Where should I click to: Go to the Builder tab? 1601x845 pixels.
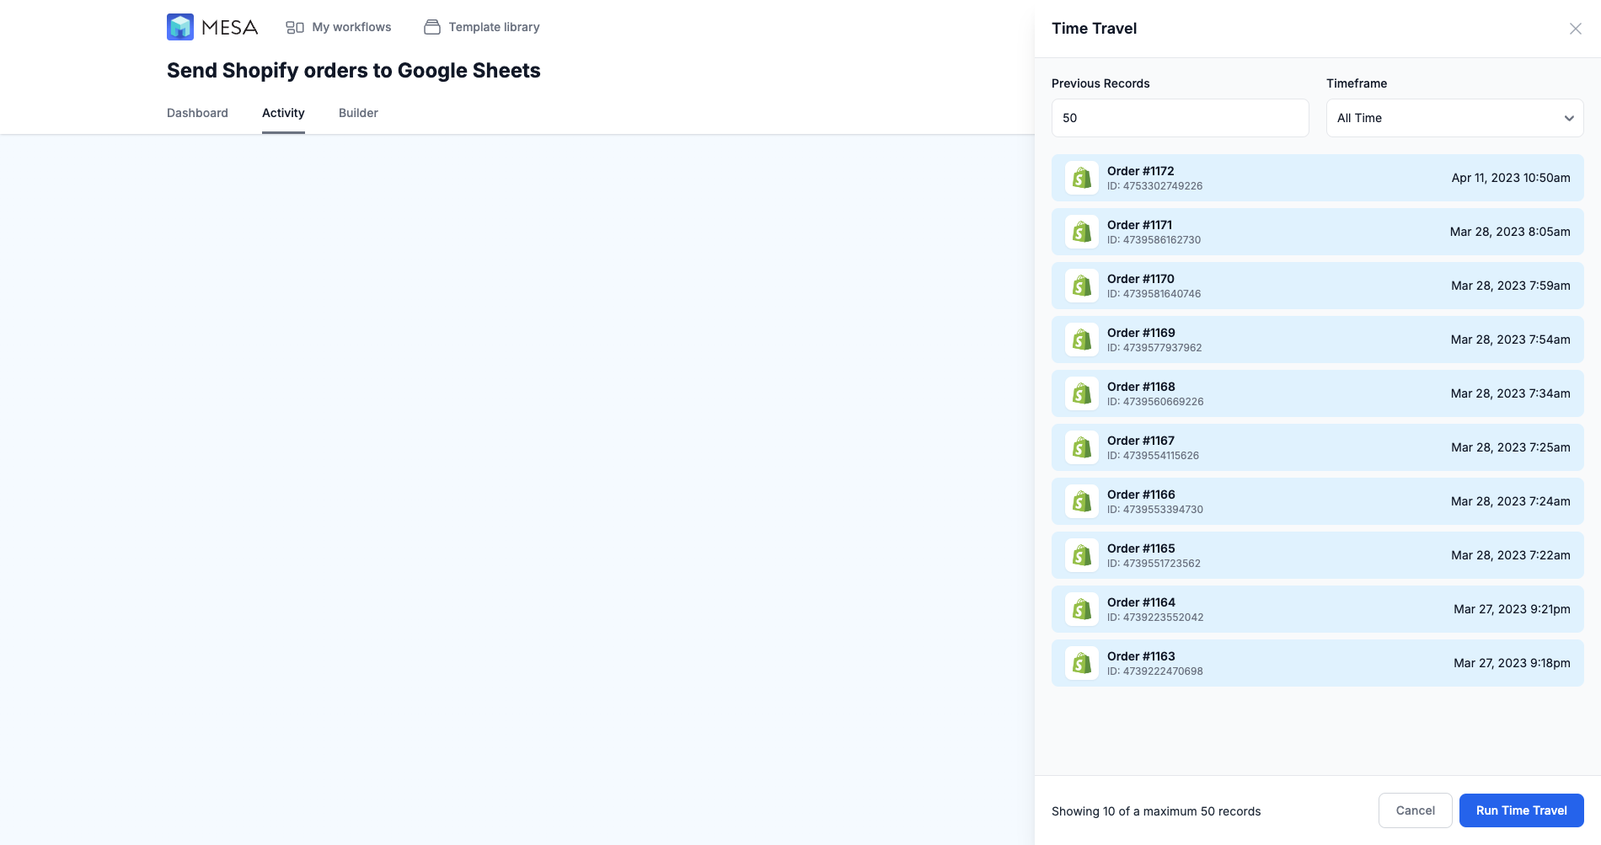pos(358,113)
